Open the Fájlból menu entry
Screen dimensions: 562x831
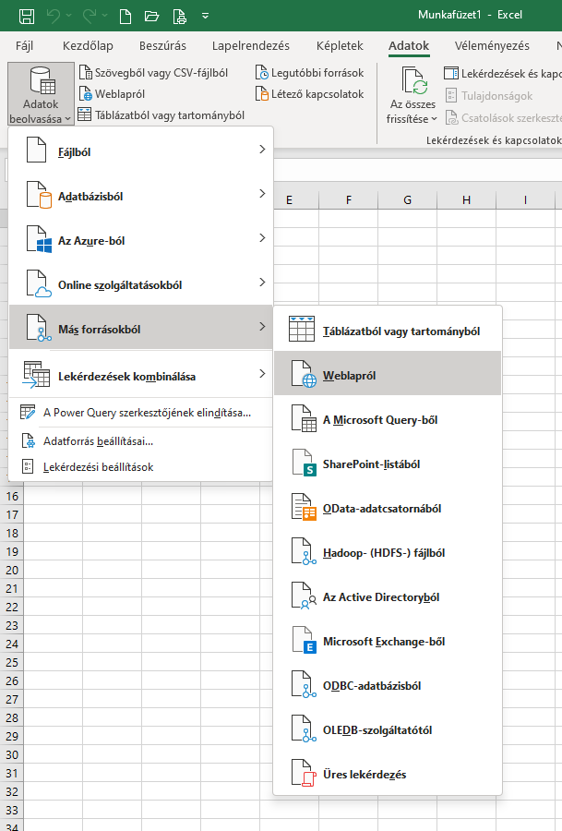[x=141, y=151]
